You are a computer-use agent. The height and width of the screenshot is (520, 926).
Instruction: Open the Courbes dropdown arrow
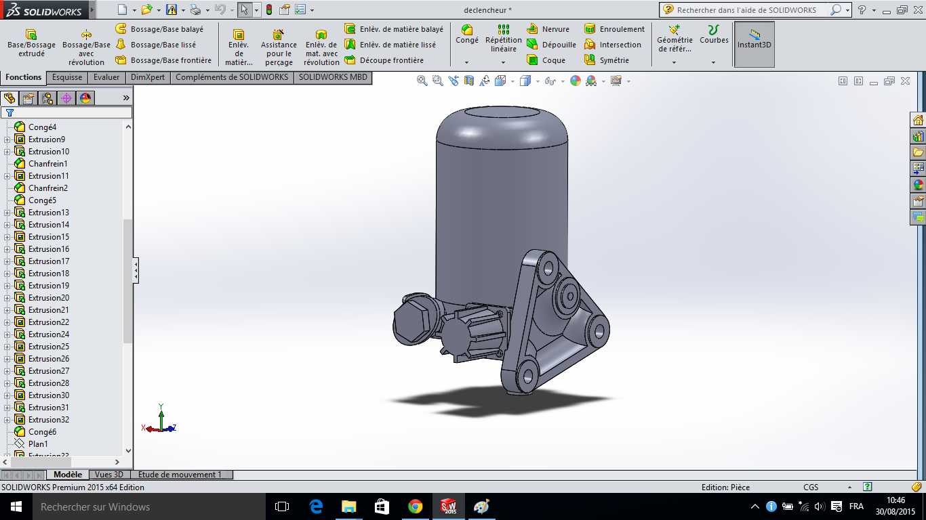coord(714,63)
